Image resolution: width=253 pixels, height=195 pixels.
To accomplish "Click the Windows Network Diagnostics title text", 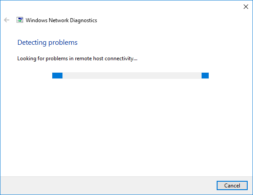I will coord(61,20).
